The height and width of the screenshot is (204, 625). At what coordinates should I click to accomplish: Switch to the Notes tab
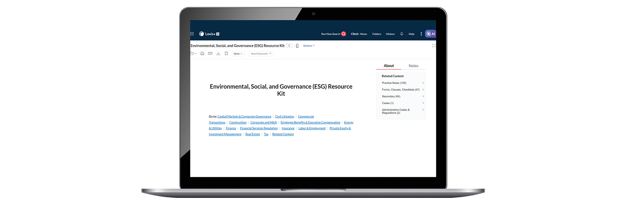pyautogui.click(x=413, y=66)
